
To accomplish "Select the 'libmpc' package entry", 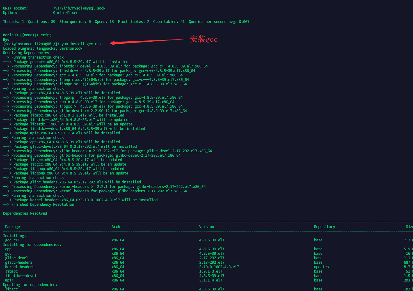I will pyautogui.click(x=11, y=271).
